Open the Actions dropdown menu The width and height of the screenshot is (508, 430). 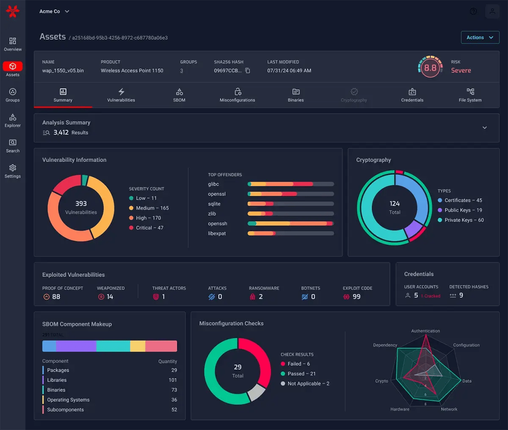[480, 37]
